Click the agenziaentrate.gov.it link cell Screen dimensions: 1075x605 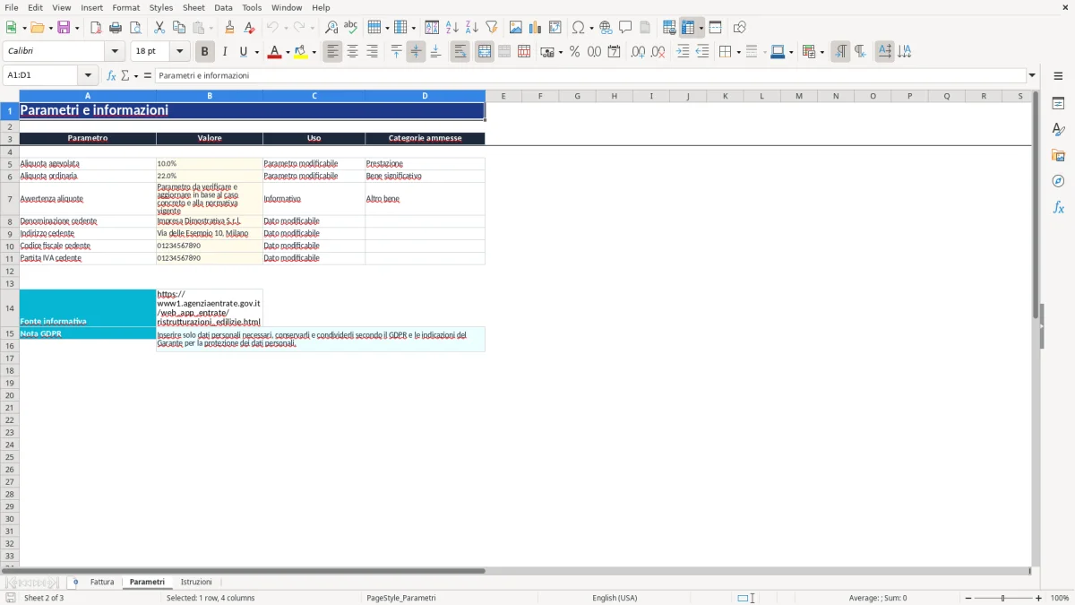click(210, 307)
